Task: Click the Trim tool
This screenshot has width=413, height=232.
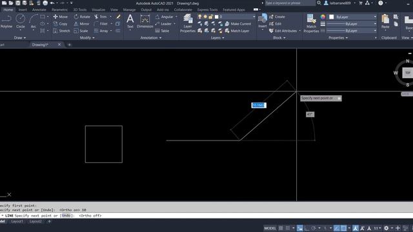Action: 101,17
